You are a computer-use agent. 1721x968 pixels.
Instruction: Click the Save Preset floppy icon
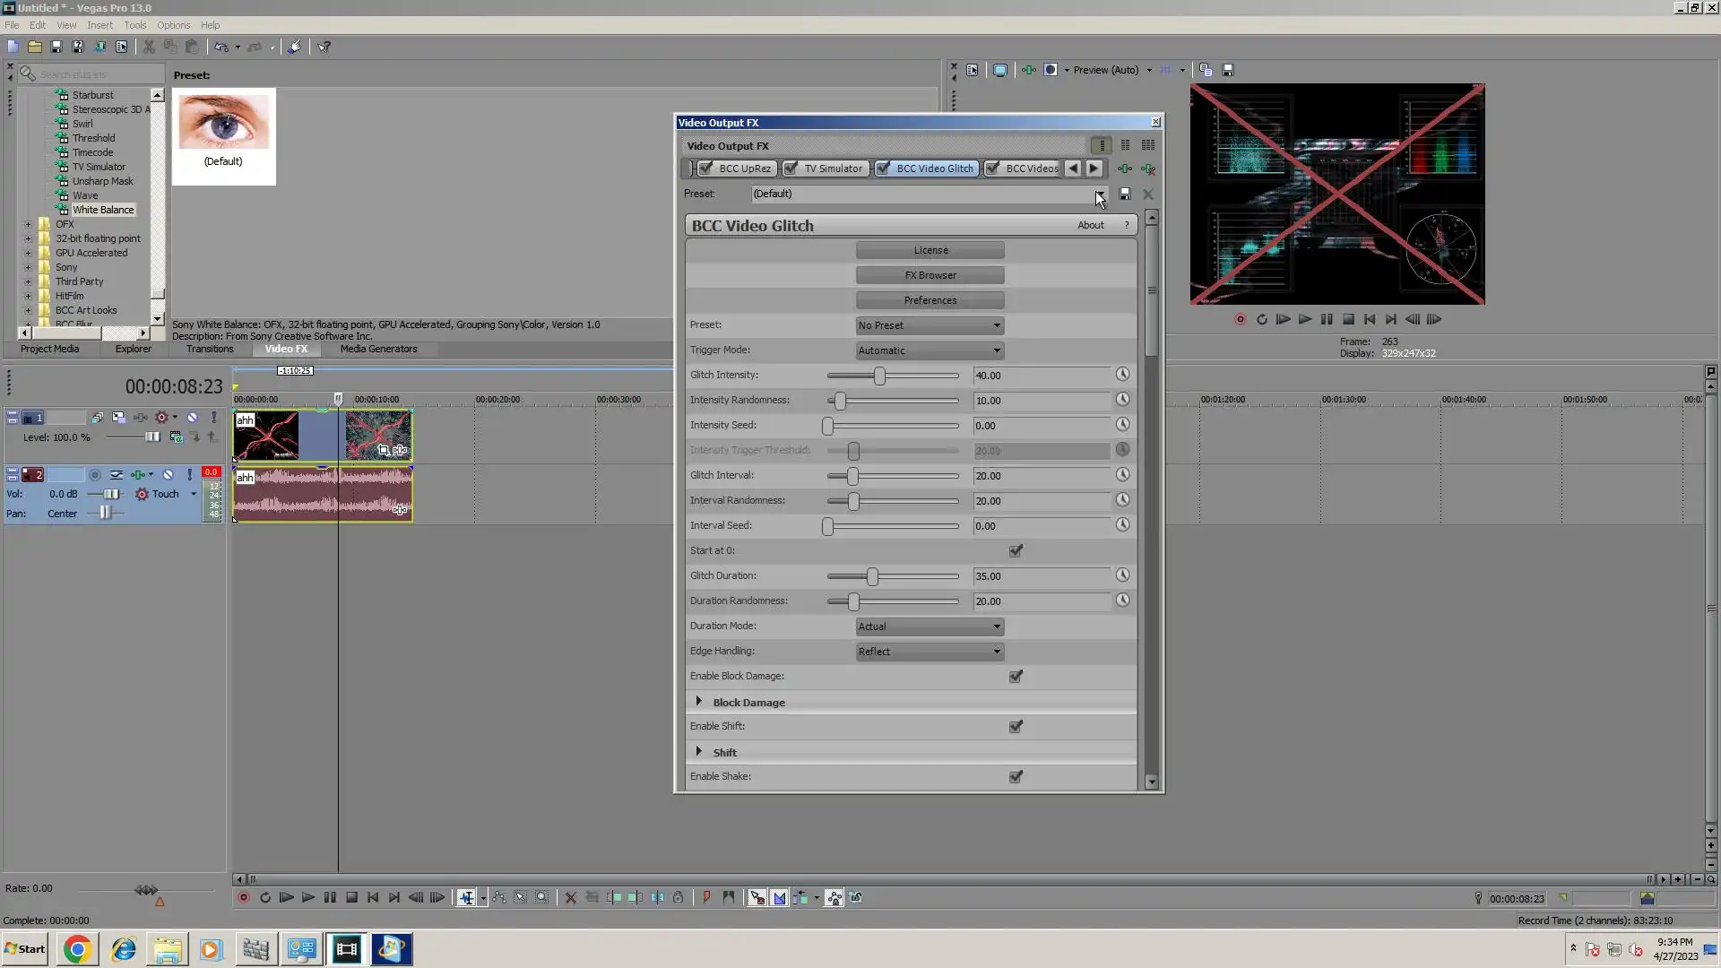point(1125,194)
